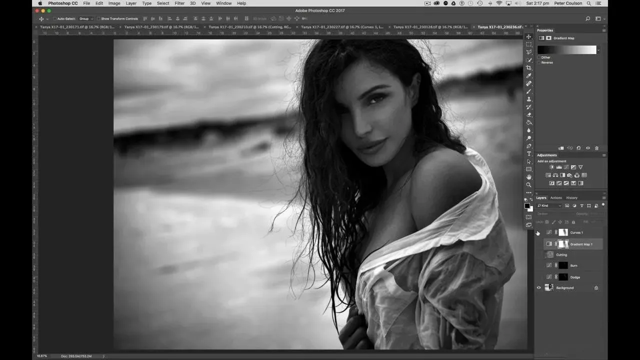Select the Rectangle shape tool

coord(529,169)
